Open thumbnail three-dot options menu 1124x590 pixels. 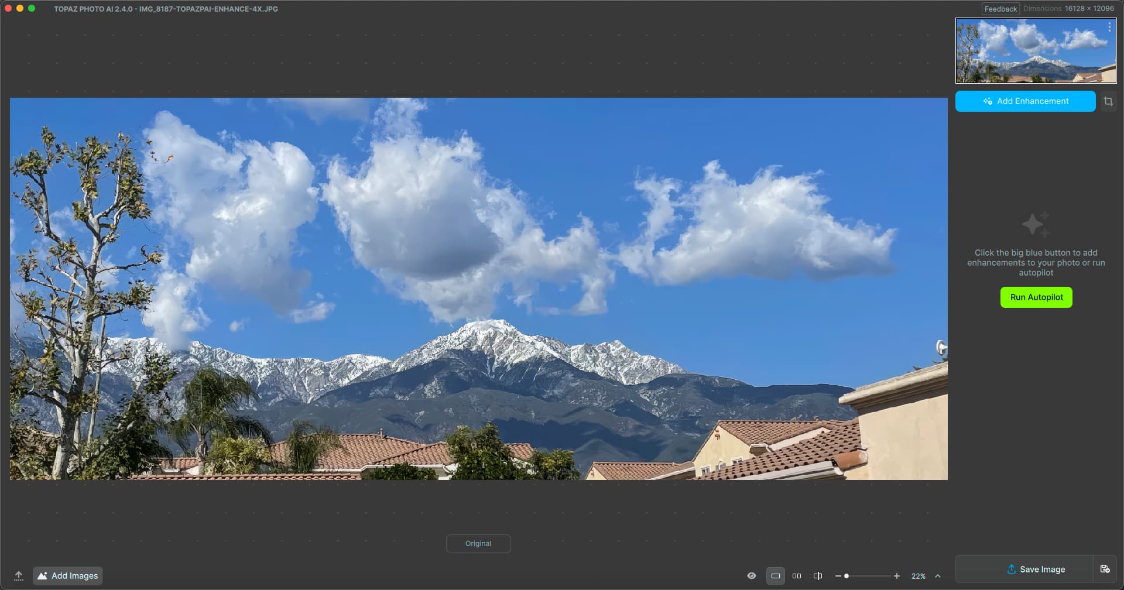click(1109, 27)
